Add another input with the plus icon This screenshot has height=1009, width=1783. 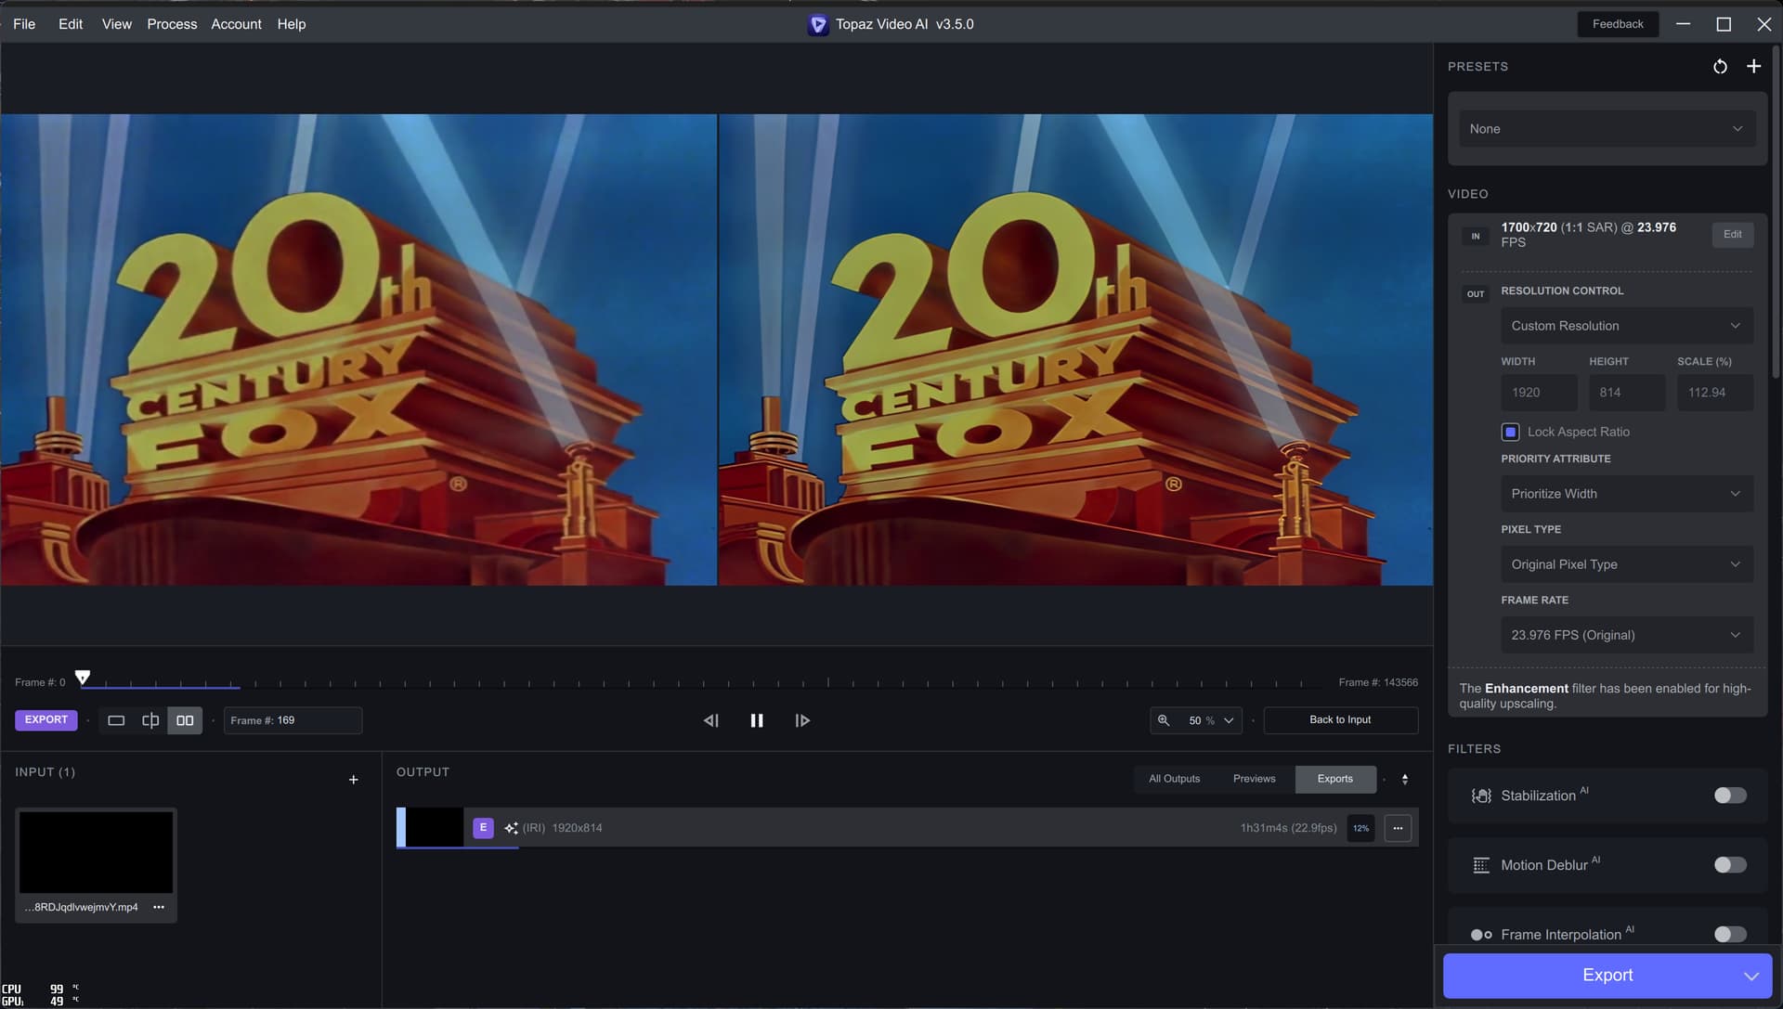pyautogui.click(x=354, y=780)
